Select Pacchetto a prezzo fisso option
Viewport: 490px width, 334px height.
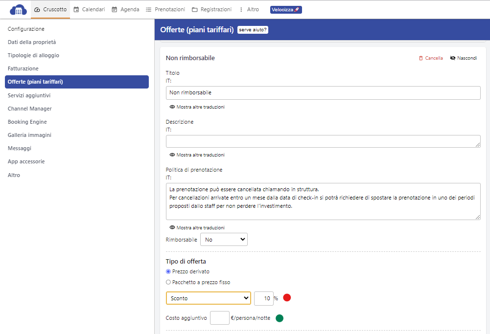[x=168, y=282]
